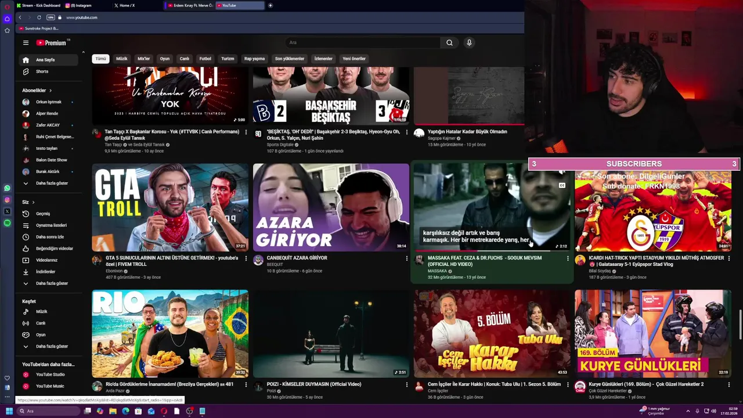Open more options for MASSAKA video

[568, 258]
